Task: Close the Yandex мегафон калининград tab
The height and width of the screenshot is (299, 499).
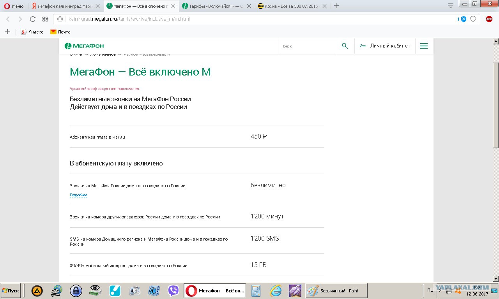Action: [97, 6]
